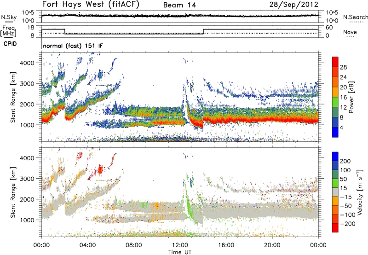
Task: Click the 'N.Search' legend label
Action: tap(355, 17)
